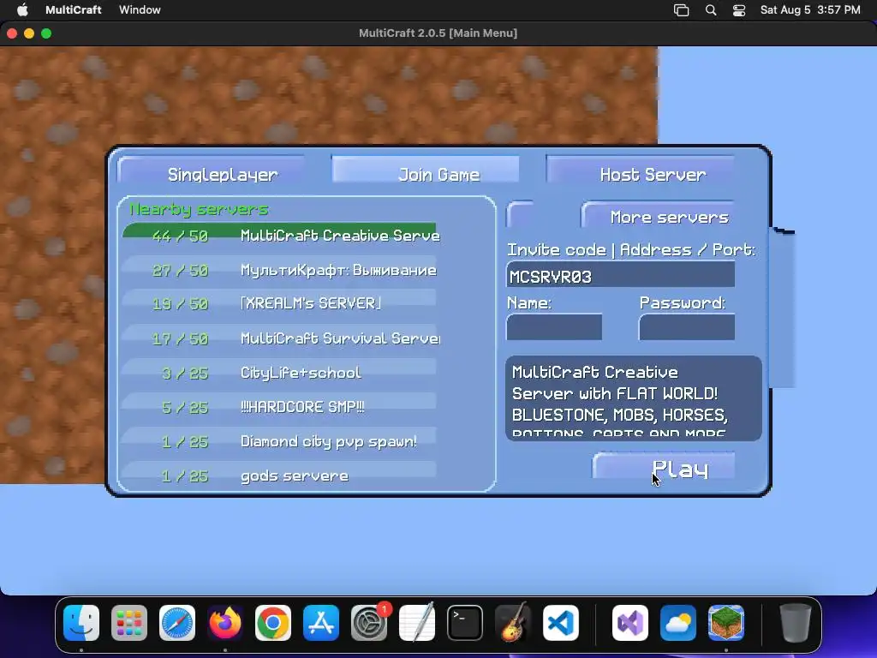Image resolution: width=877 pixels, height=658 pixels.
Task: Launch Safari from the dock
Action: [x=177, y=623]
